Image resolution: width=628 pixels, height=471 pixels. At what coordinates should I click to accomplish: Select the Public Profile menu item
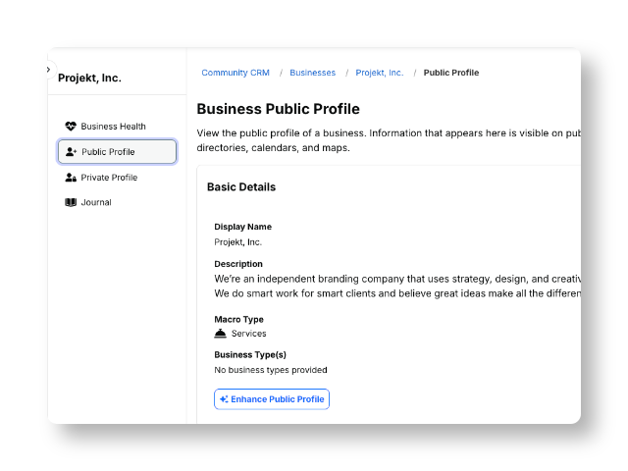(x=117, y=152)
